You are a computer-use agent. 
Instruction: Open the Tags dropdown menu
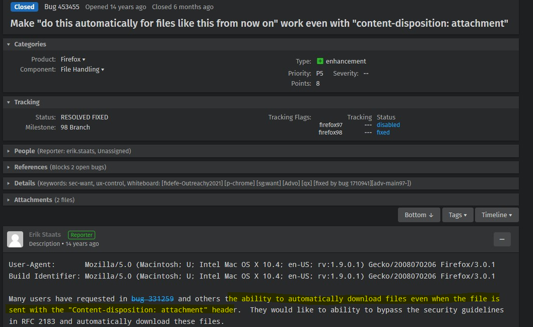pyautogui.click(x=457, y=215)
